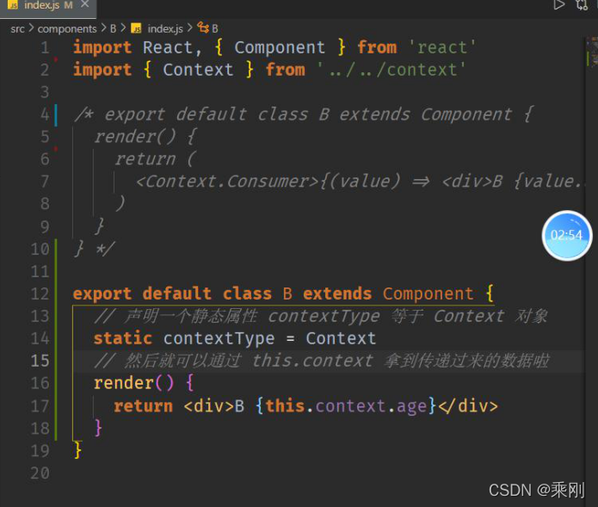Image resolution: width=598 pixels, height=507 pixels.
Task: Click the comment on line 13
Action: click(x=321, y=316)
